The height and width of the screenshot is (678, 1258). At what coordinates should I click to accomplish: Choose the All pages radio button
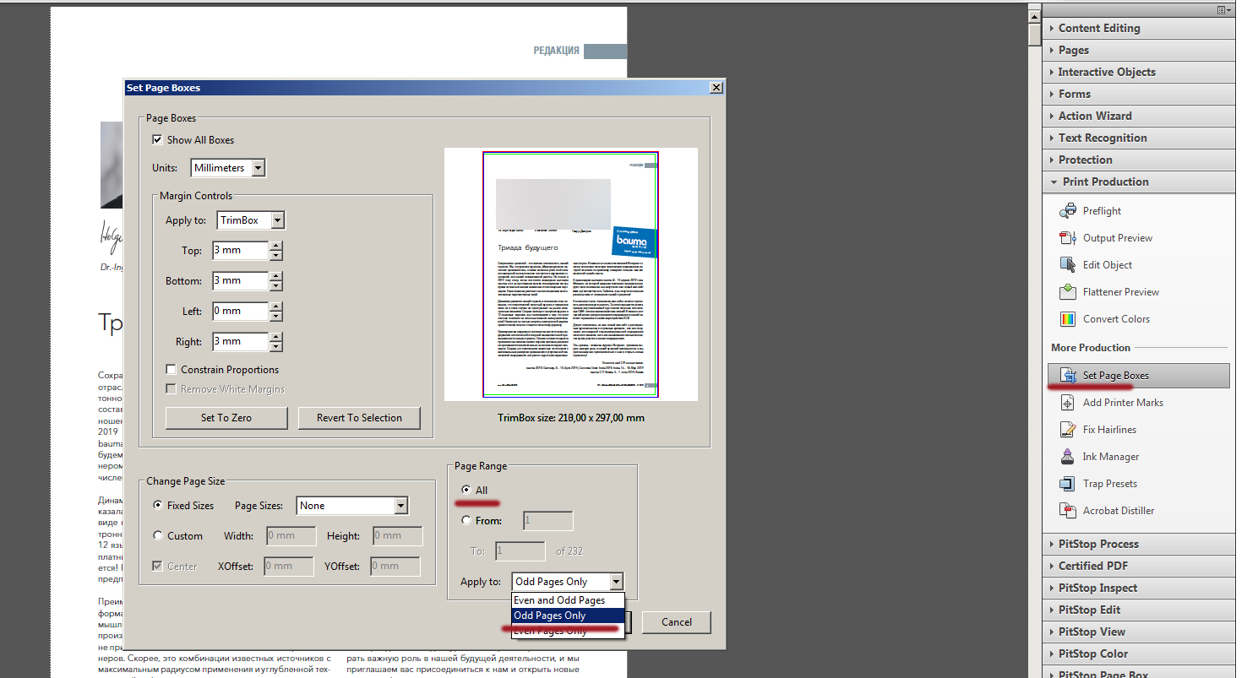pos(466,491)
